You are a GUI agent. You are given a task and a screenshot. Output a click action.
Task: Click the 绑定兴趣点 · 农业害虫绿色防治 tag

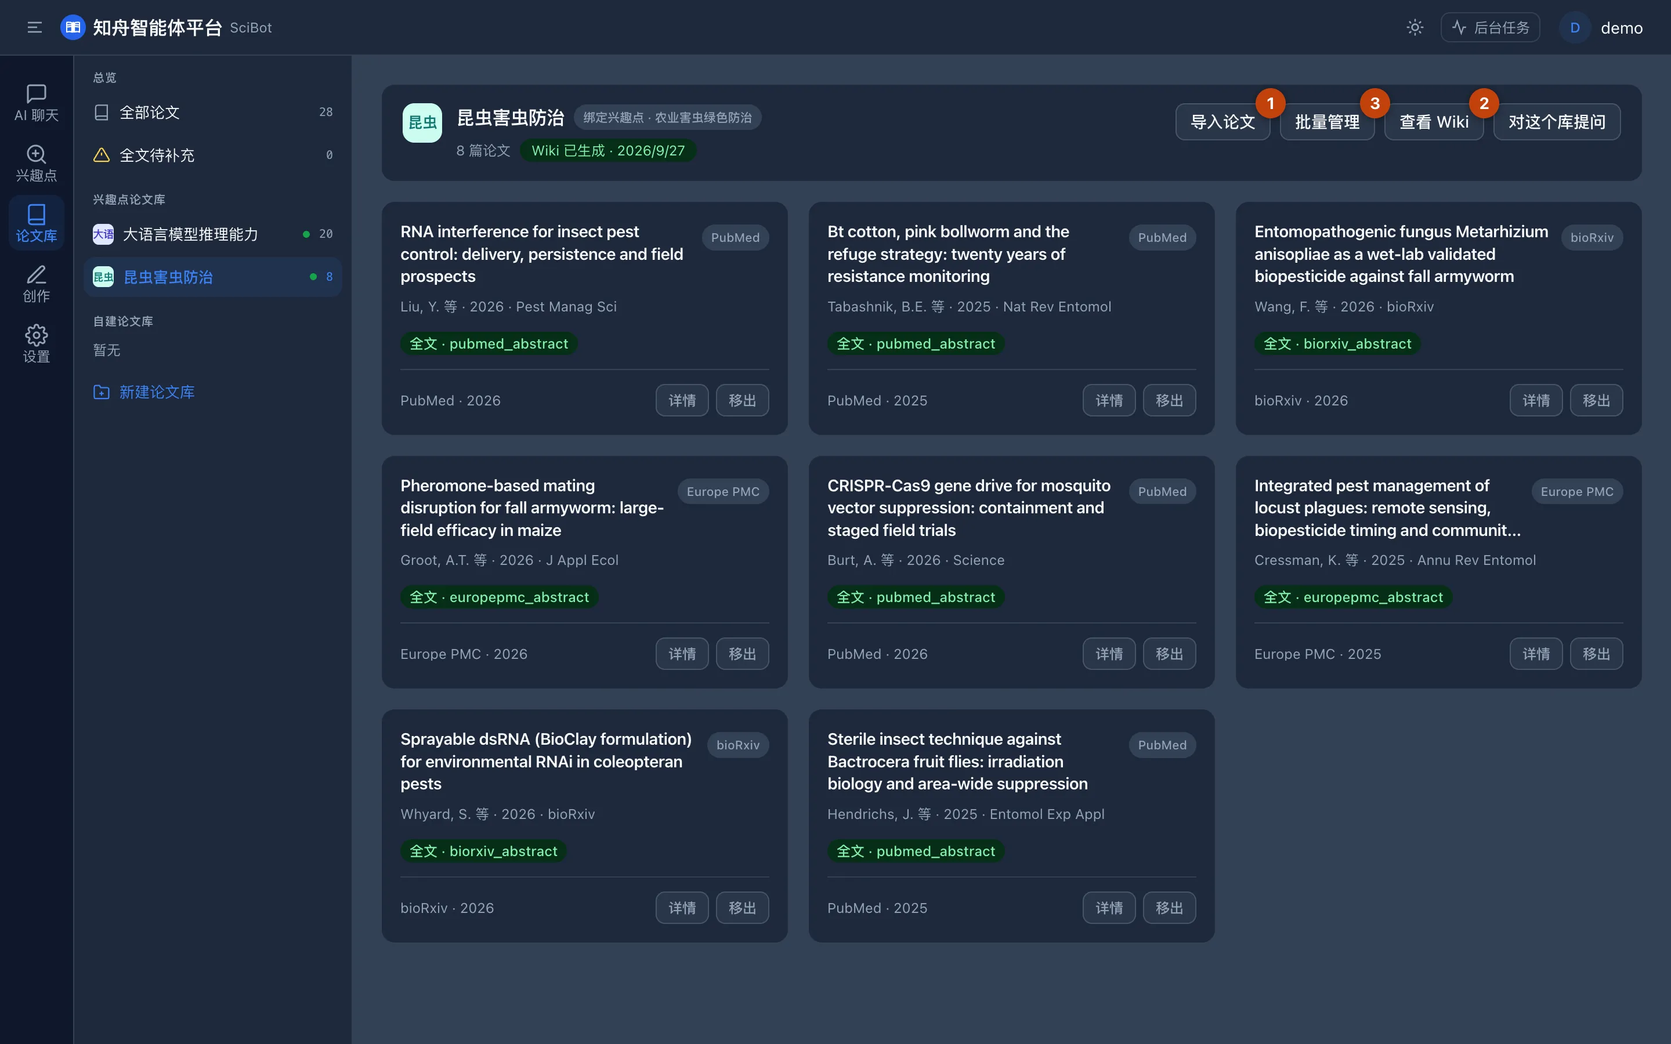667,117
